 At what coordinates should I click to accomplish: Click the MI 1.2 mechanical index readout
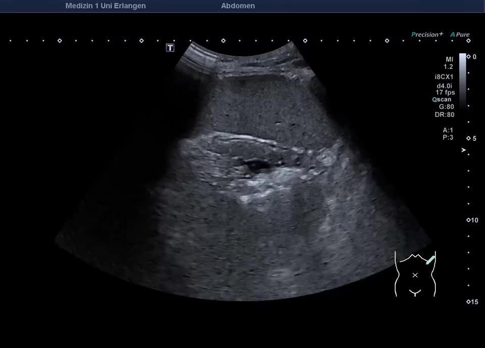pyautogui.click(x=449, y=63)
